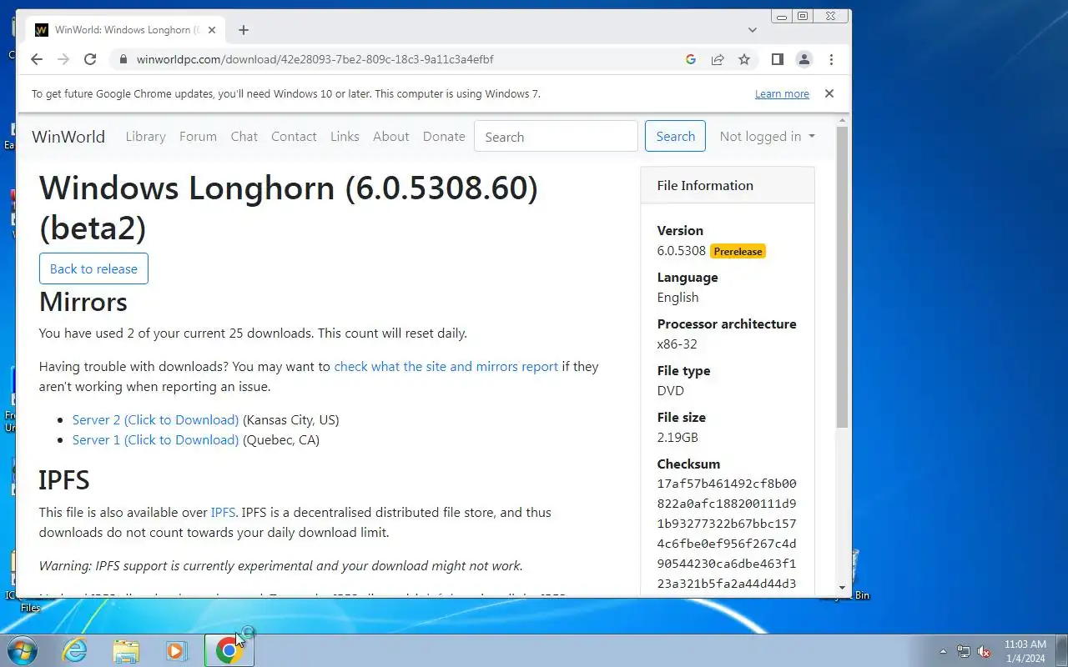Open the Chat nav item
The height and width of the screenshot is (667, 1068).
pos(244,137)
